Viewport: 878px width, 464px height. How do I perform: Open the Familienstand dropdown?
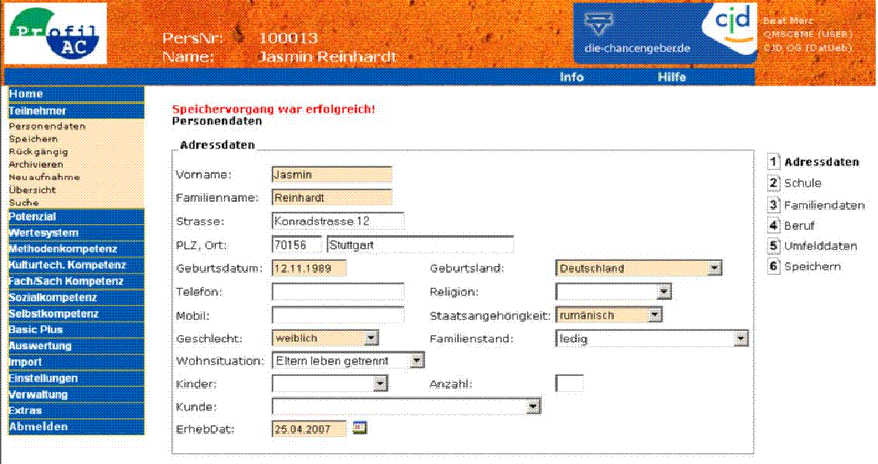tap(740, 339)
